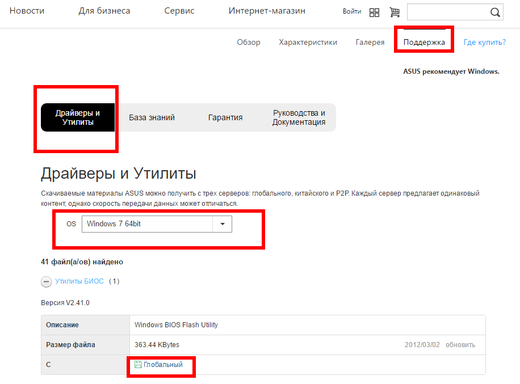
Task: Open the OS dropdown arrow
Action: (x=222, y=224)
